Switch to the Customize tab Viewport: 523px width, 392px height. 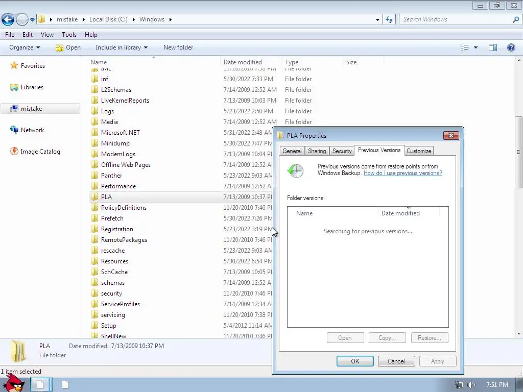419,151
